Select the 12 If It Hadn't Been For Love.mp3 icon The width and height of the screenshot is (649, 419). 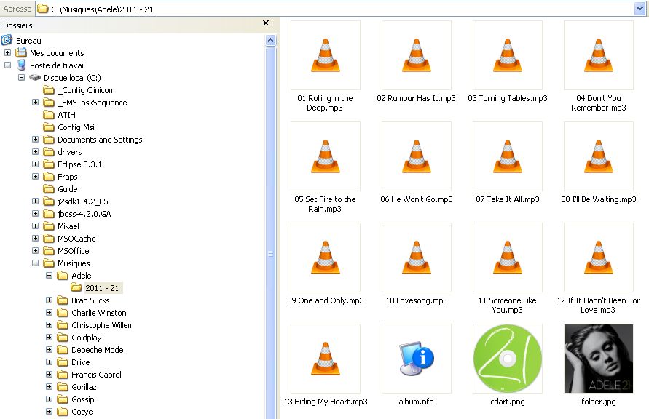click(x=599, y=258)
